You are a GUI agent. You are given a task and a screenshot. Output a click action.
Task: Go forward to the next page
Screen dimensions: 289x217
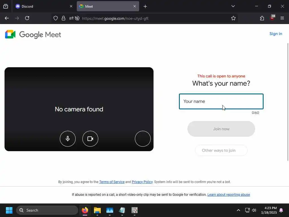click(17, 18)
